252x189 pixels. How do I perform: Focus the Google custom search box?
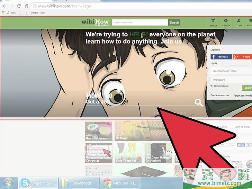pos(140,22)
